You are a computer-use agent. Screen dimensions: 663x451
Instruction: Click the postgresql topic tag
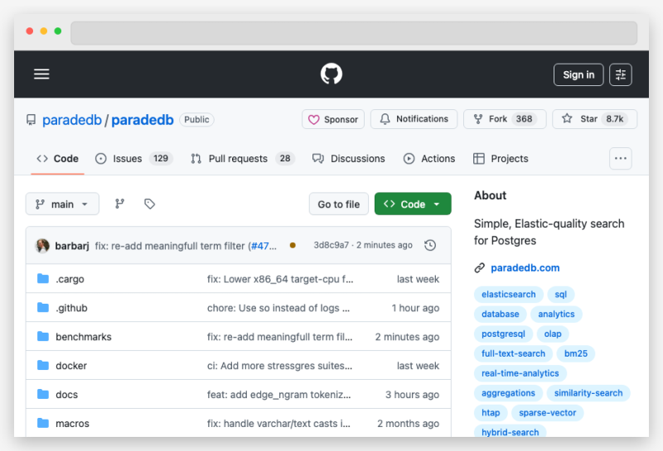click(503, 334)
